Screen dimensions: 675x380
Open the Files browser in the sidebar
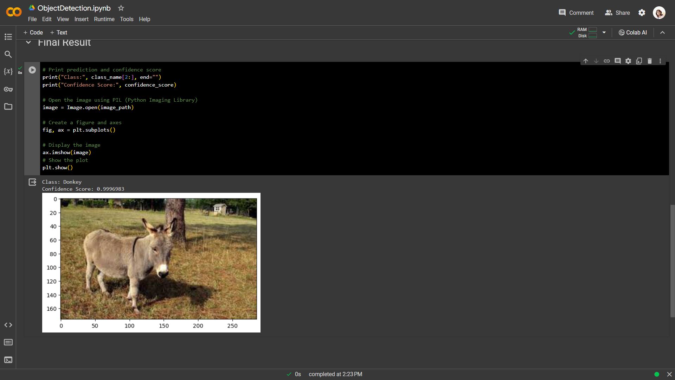[x=8, y=107]
